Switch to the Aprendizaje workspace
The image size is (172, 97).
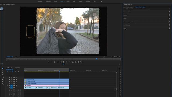pyautogui.click(x=40, y=1)
